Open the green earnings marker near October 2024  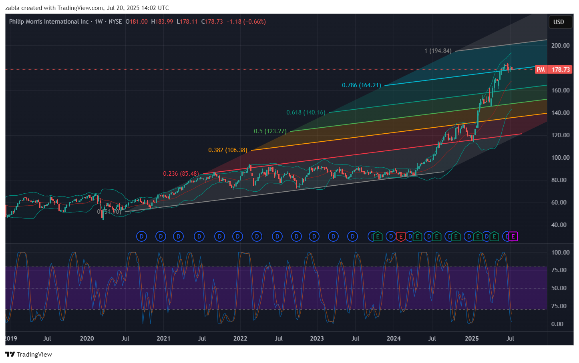click(x=456, y=236)
